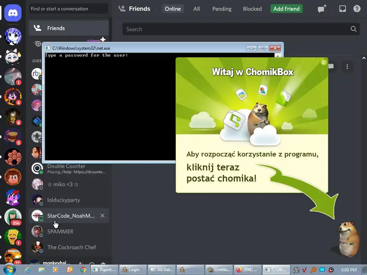Viewport: 367px width, 275px height.
Task: Click net.exe console window title bar
Action: pyautogui.click(x=145, y=48)
